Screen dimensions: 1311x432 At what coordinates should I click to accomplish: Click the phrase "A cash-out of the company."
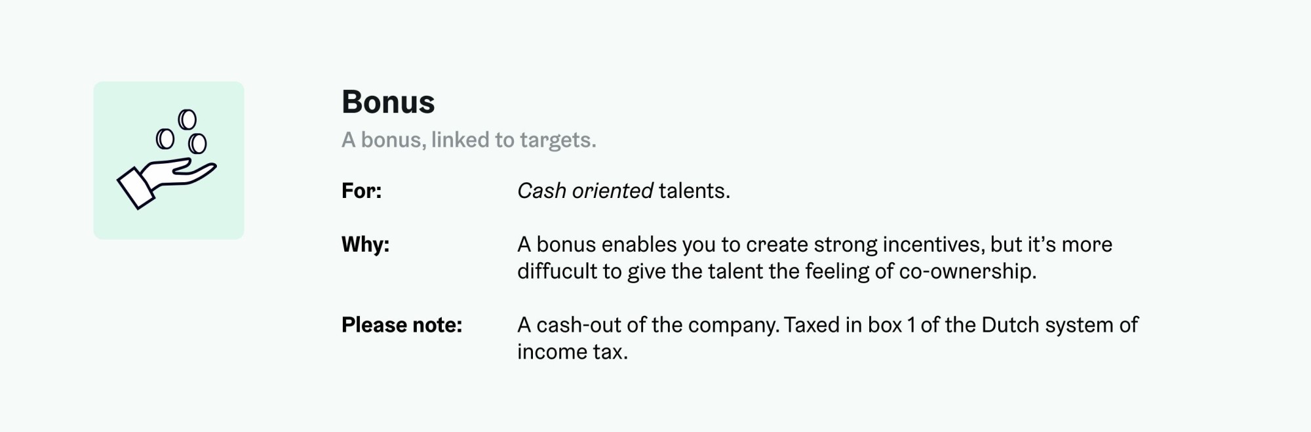click(648, 325)
